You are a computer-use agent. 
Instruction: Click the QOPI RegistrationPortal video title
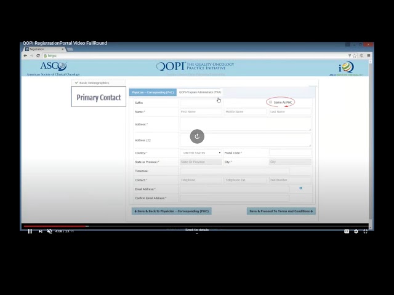[x=65, y=43]
